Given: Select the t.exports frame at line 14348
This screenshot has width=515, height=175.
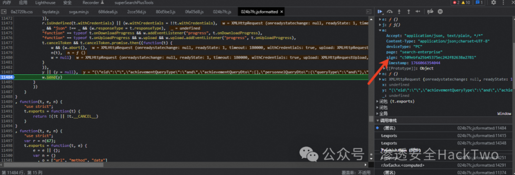Looking at the screenshot, I should 444,143.
